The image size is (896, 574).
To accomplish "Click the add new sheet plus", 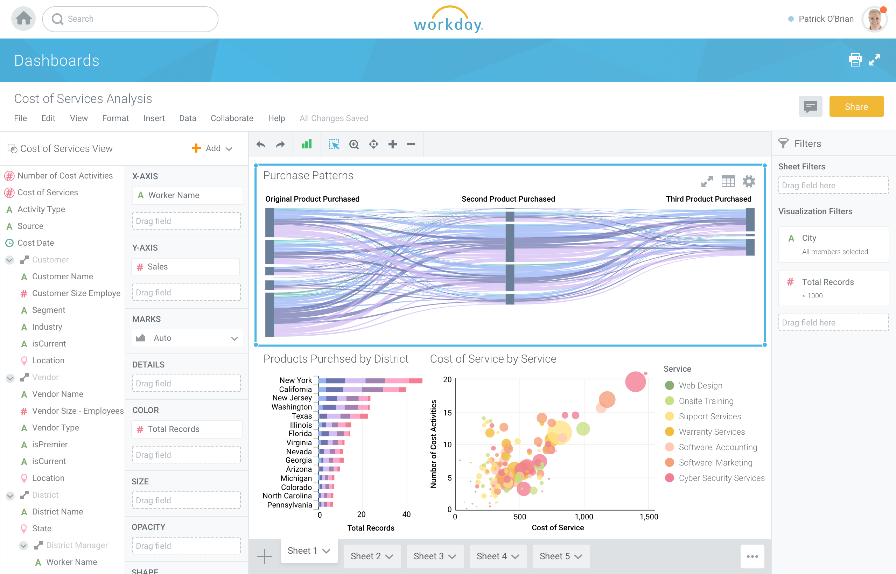I will (264, 556).
